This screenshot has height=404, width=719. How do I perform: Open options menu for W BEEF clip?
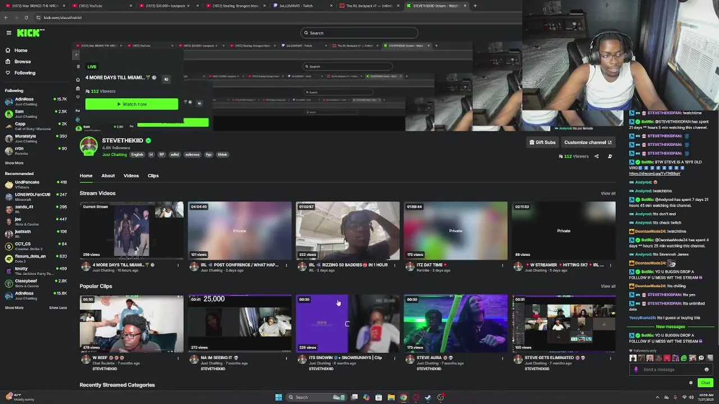click(178, 359)
